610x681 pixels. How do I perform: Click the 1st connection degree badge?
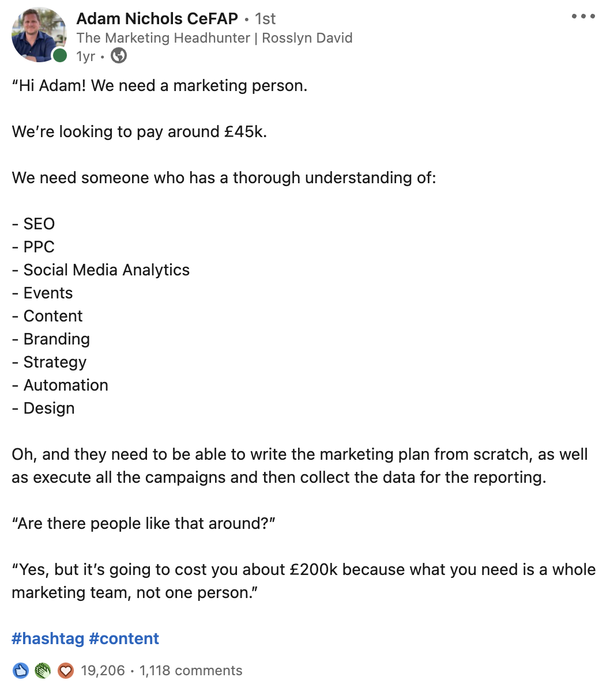pyautogui.click(x=265, y=19)
